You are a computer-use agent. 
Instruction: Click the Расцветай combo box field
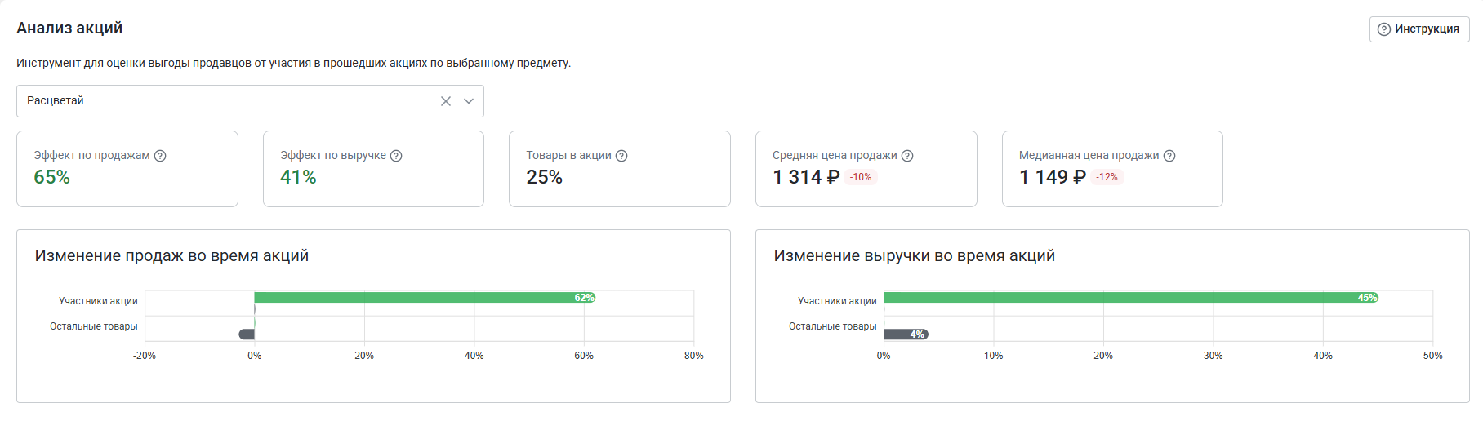click(250, 101)
